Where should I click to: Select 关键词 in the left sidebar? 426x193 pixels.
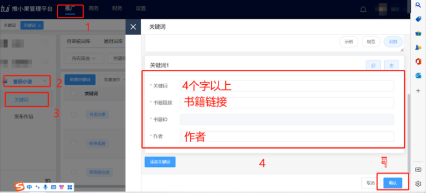(x=21, y=100)
